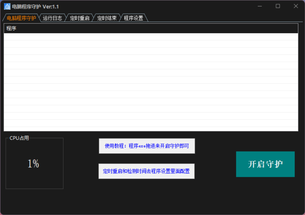Open the 运行日志 tab

pyautogui.click(x=52, y=18)
